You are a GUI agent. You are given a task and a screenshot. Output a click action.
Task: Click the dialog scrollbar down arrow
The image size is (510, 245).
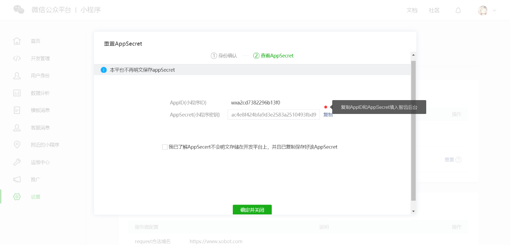click(x=413, y=211)
